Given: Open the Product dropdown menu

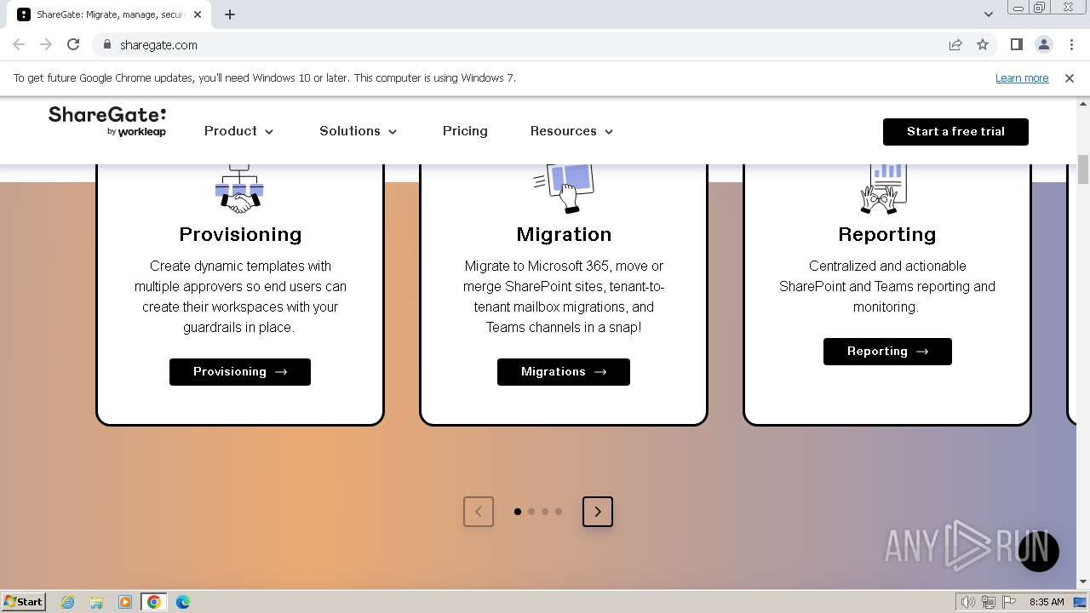Looking at the screenshot, I should click(x=239, y=131).
